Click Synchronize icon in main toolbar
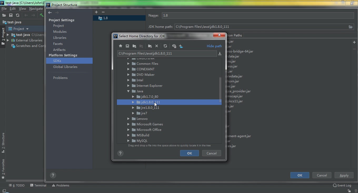The height and width of the screenshot is (193, 358). tap(18, 15)
